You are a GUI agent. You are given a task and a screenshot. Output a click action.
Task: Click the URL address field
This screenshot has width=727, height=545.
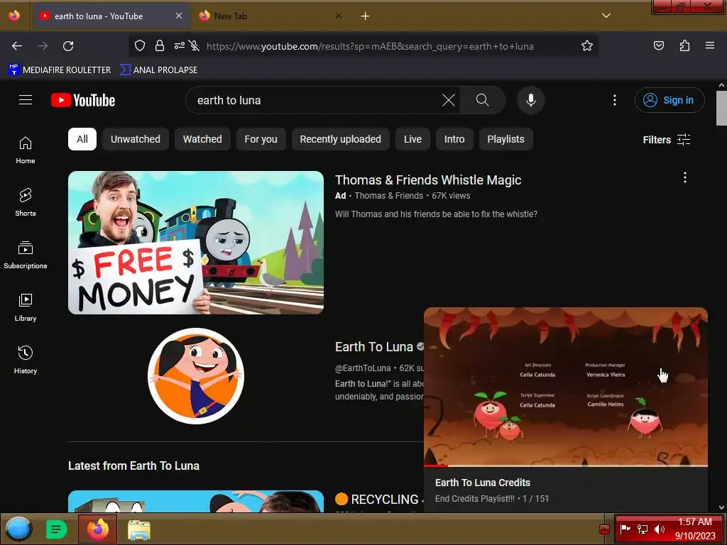tap(369, 46)
